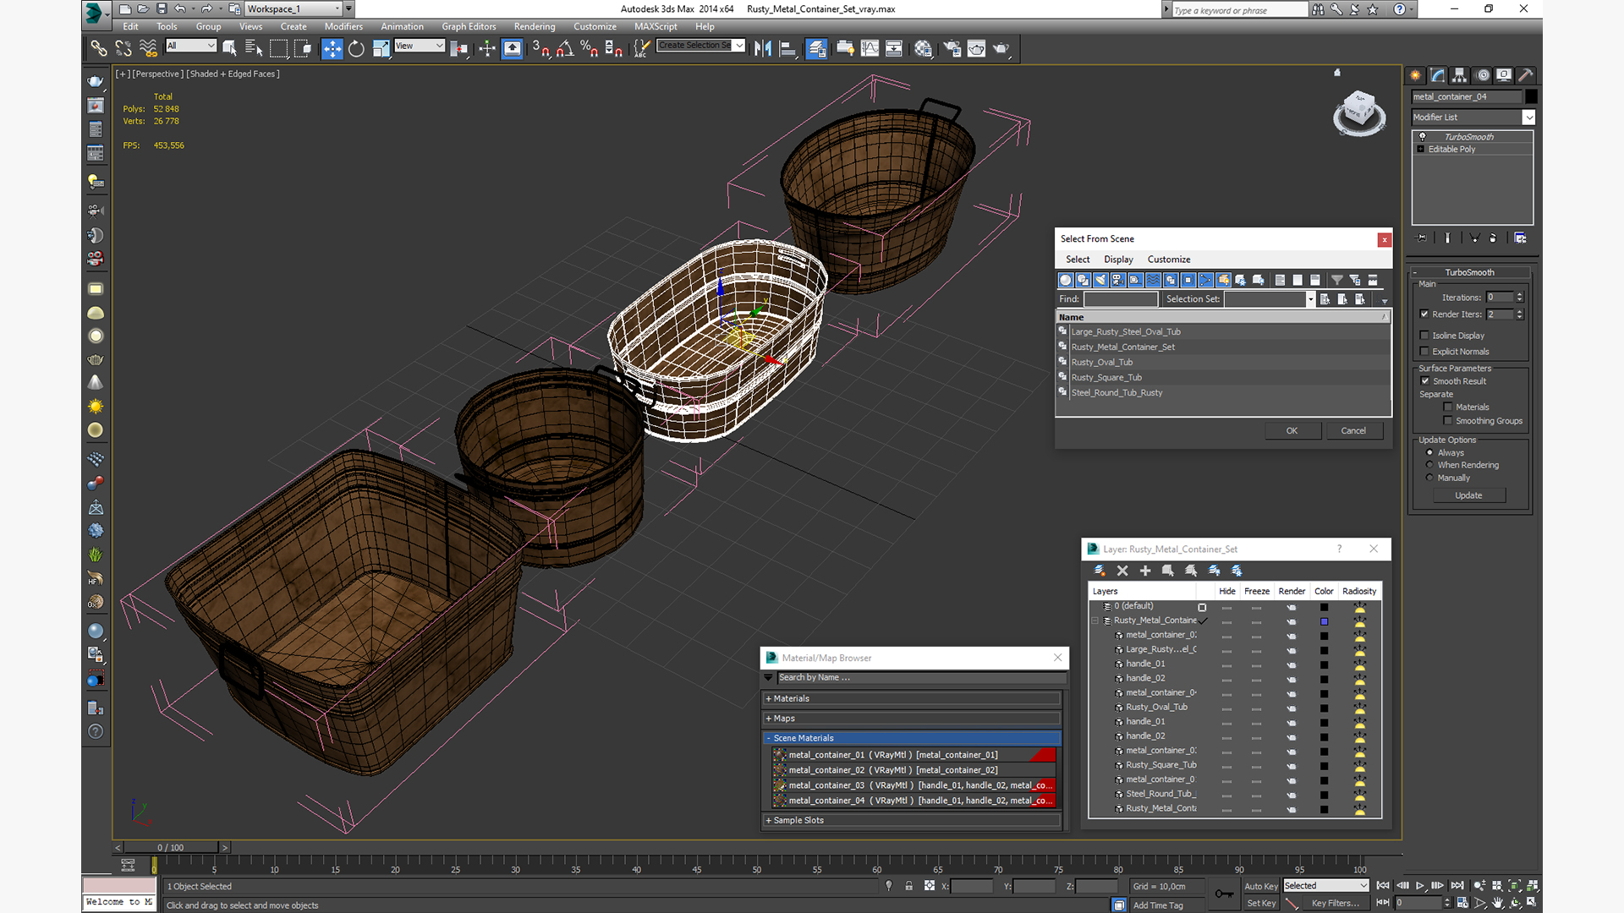The image size is (1624, 913).
Task: Click Configure Modifier Sets icon
Action: point(1520,238)
